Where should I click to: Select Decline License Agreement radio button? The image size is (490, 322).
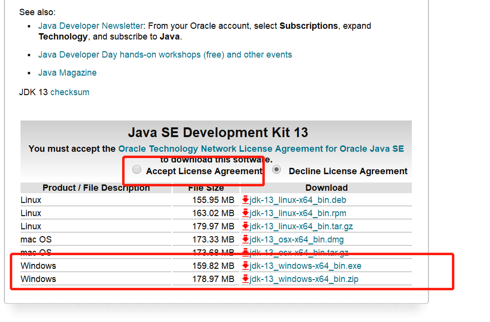[277, 170]
